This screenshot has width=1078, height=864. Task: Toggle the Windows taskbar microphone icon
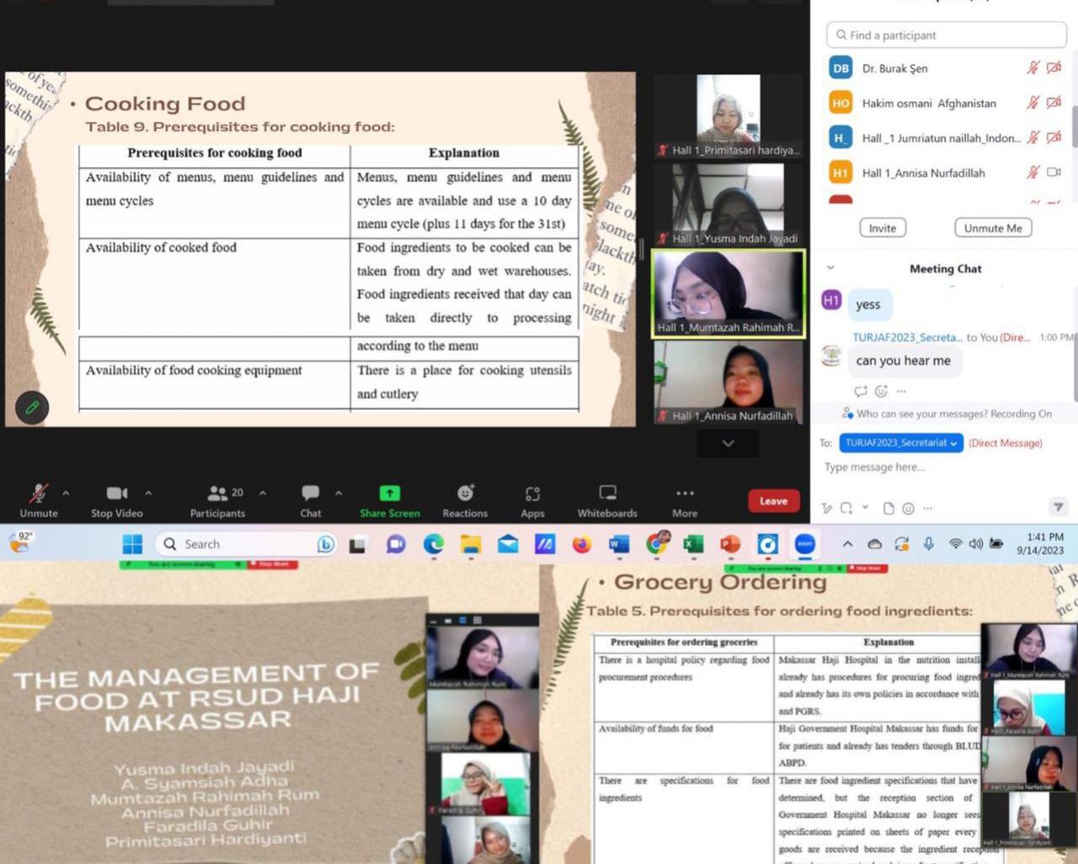tap(928, 544)
